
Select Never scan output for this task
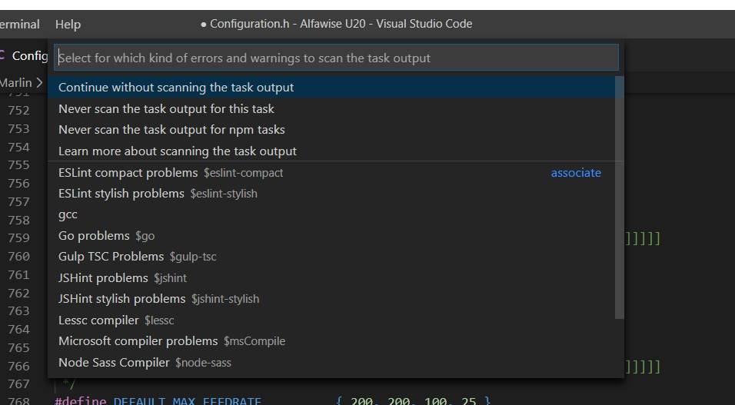pos(166,109)
